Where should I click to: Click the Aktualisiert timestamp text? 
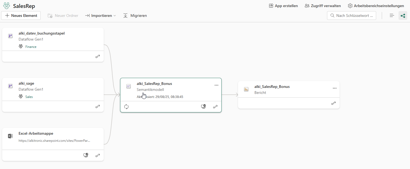click(160, 97)
